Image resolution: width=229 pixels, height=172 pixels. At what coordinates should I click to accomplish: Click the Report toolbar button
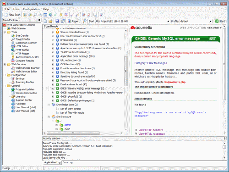(74, 21)
